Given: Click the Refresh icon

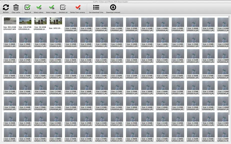Looking at the screenshot, I should 6,7.
